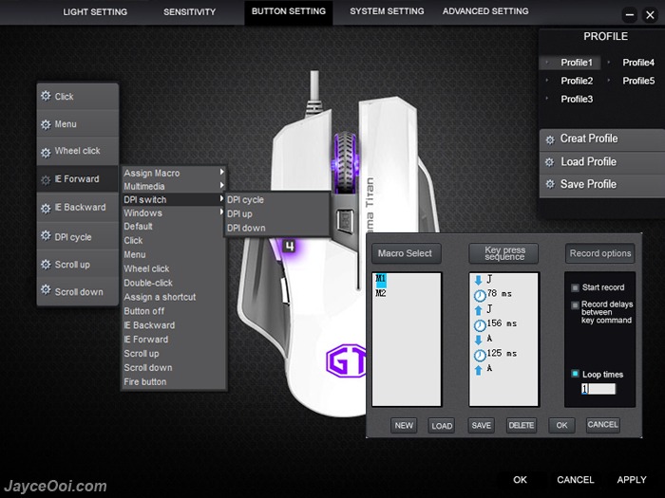The image size is (665, 498).
Task: Click the gear icon beside IE Backward
Action: 46,208
